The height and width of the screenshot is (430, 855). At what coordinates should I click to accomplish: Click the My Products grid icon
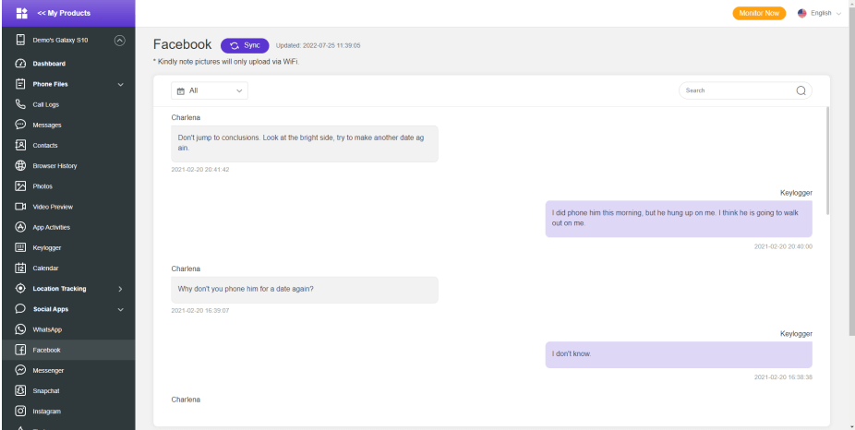tap(22, 13)
